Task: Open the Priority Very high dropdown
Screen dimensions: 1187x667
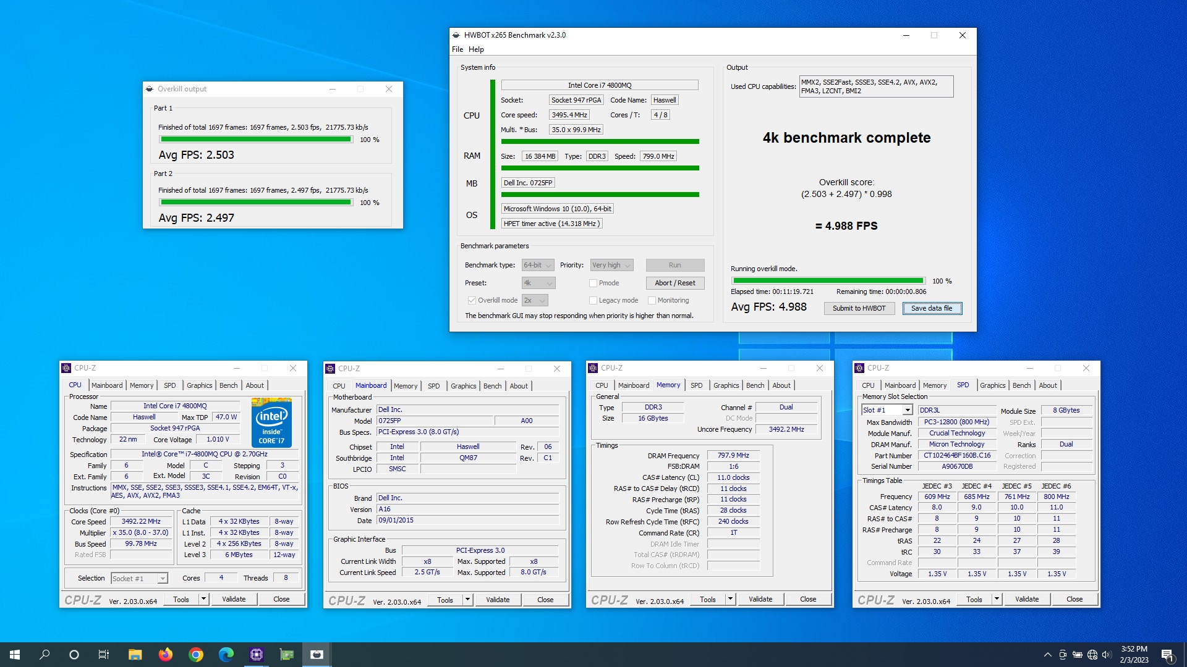Action: pyautogui.click(x=611, y=265)
